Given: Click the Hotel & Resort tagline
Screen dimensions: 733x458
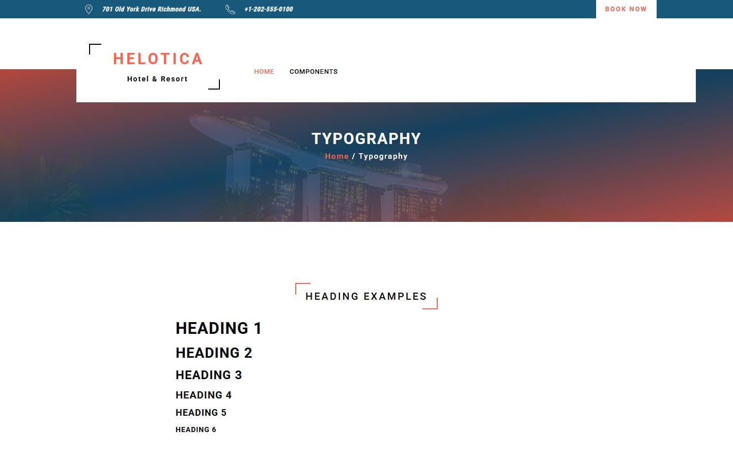Looking at the screenshot, I should click(x=157, y=79).
